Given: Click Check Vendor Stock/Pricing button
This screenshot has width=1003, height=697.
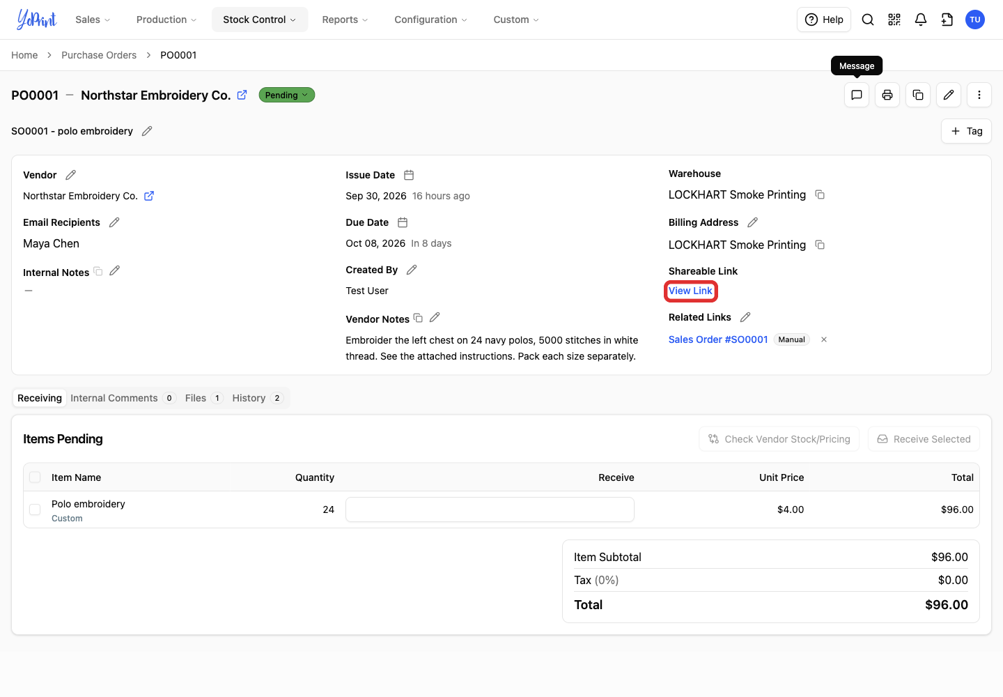Looking at the screenshot, I should tap(779, 439).
